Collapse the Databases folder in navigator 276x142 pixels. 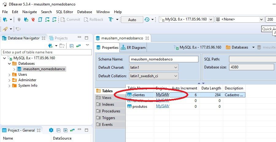(x=9, y=64)
